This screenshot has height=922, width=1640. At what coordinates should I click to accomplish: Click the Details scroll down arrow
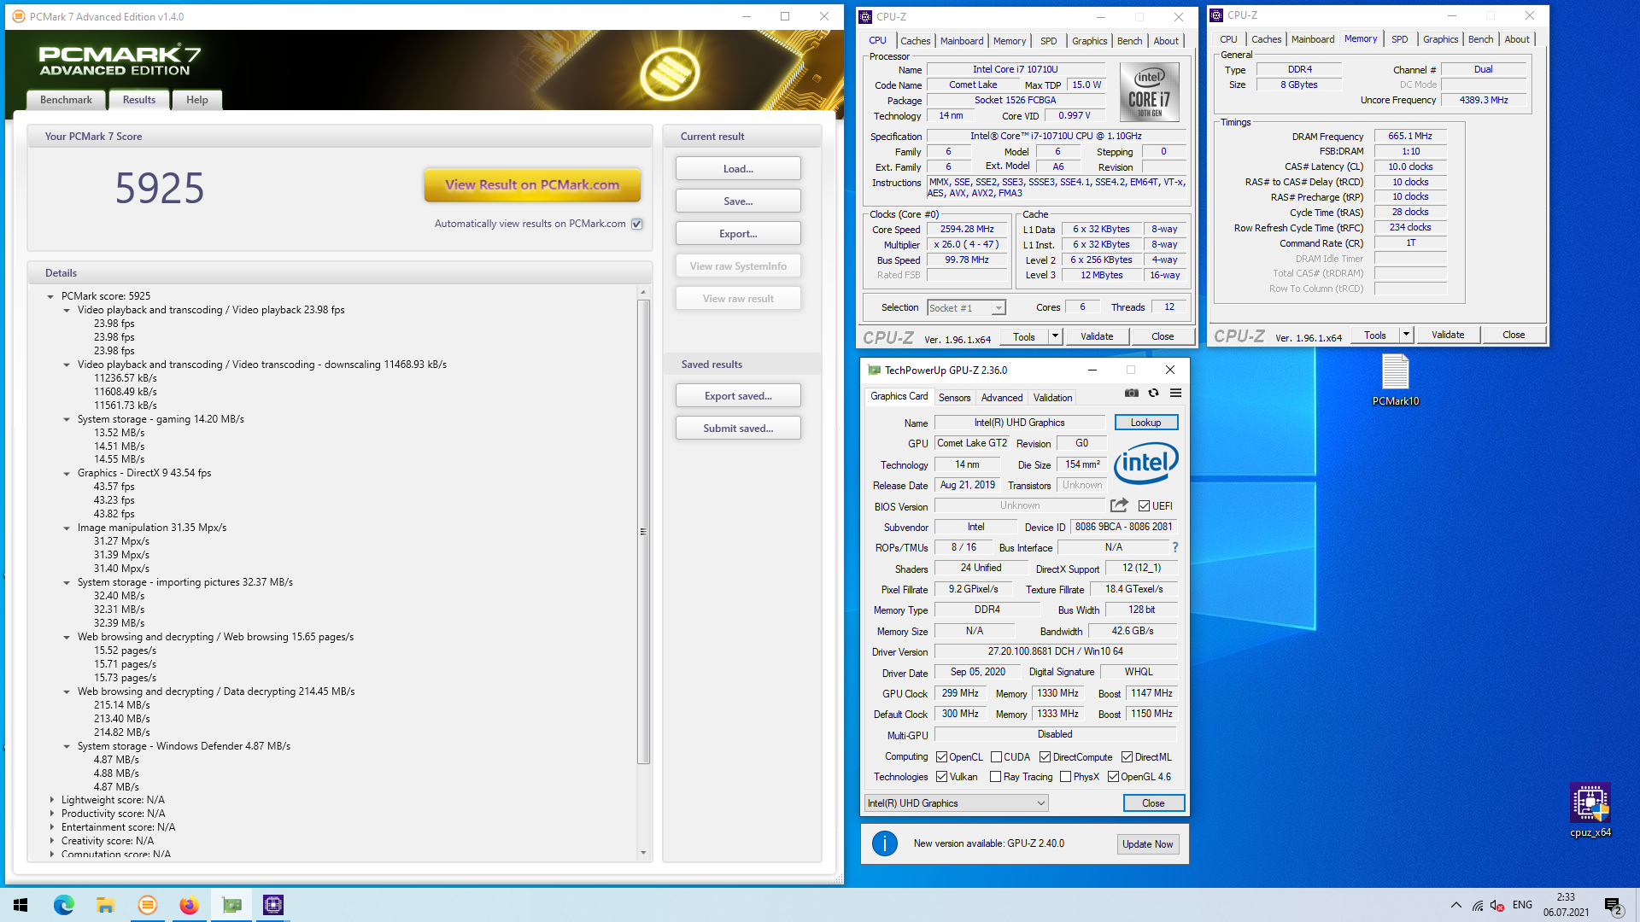[643, 852]
